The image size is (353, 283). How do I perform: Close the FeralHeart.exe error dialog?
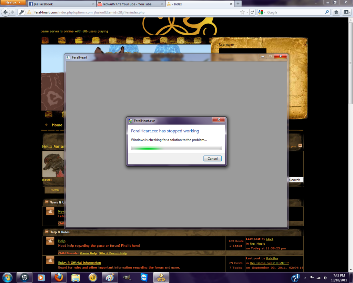(x=218, y=120)
